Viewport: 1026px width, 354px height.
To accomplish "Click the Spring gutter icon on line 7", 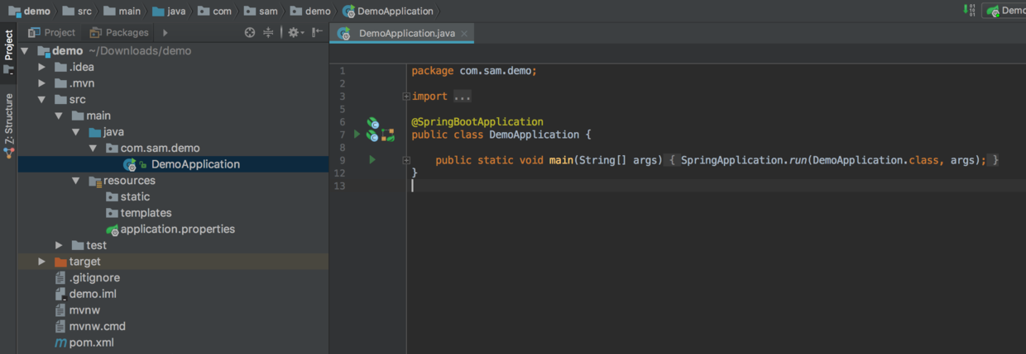I will click(x=373, y=136).
